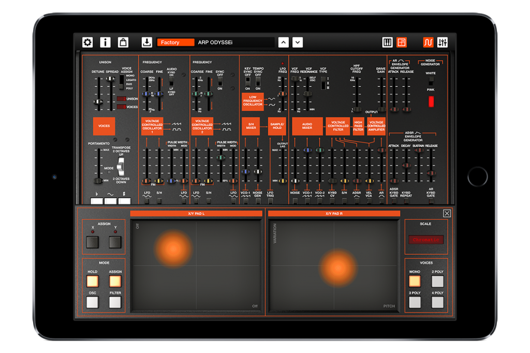
Task: Go to next preset with down arrow
Action: 298,42
